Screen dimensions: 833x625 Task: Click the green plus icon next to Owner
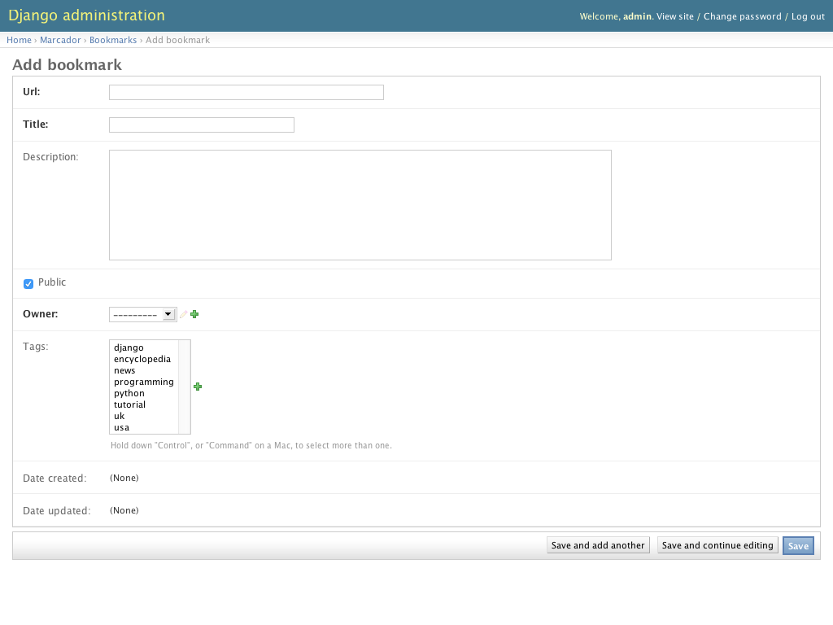(x=194, y=314)
